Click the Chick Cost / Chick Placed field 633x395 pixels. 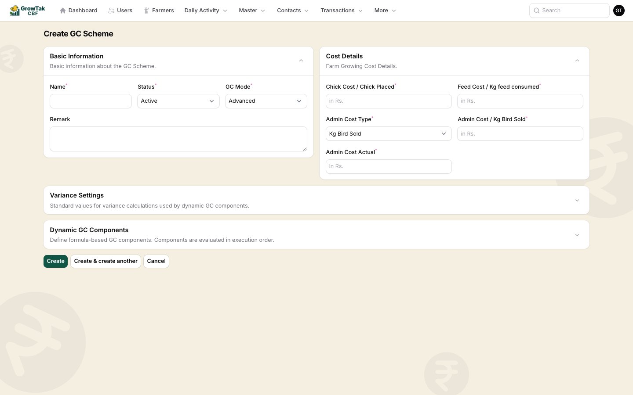[x=389, y=101]
